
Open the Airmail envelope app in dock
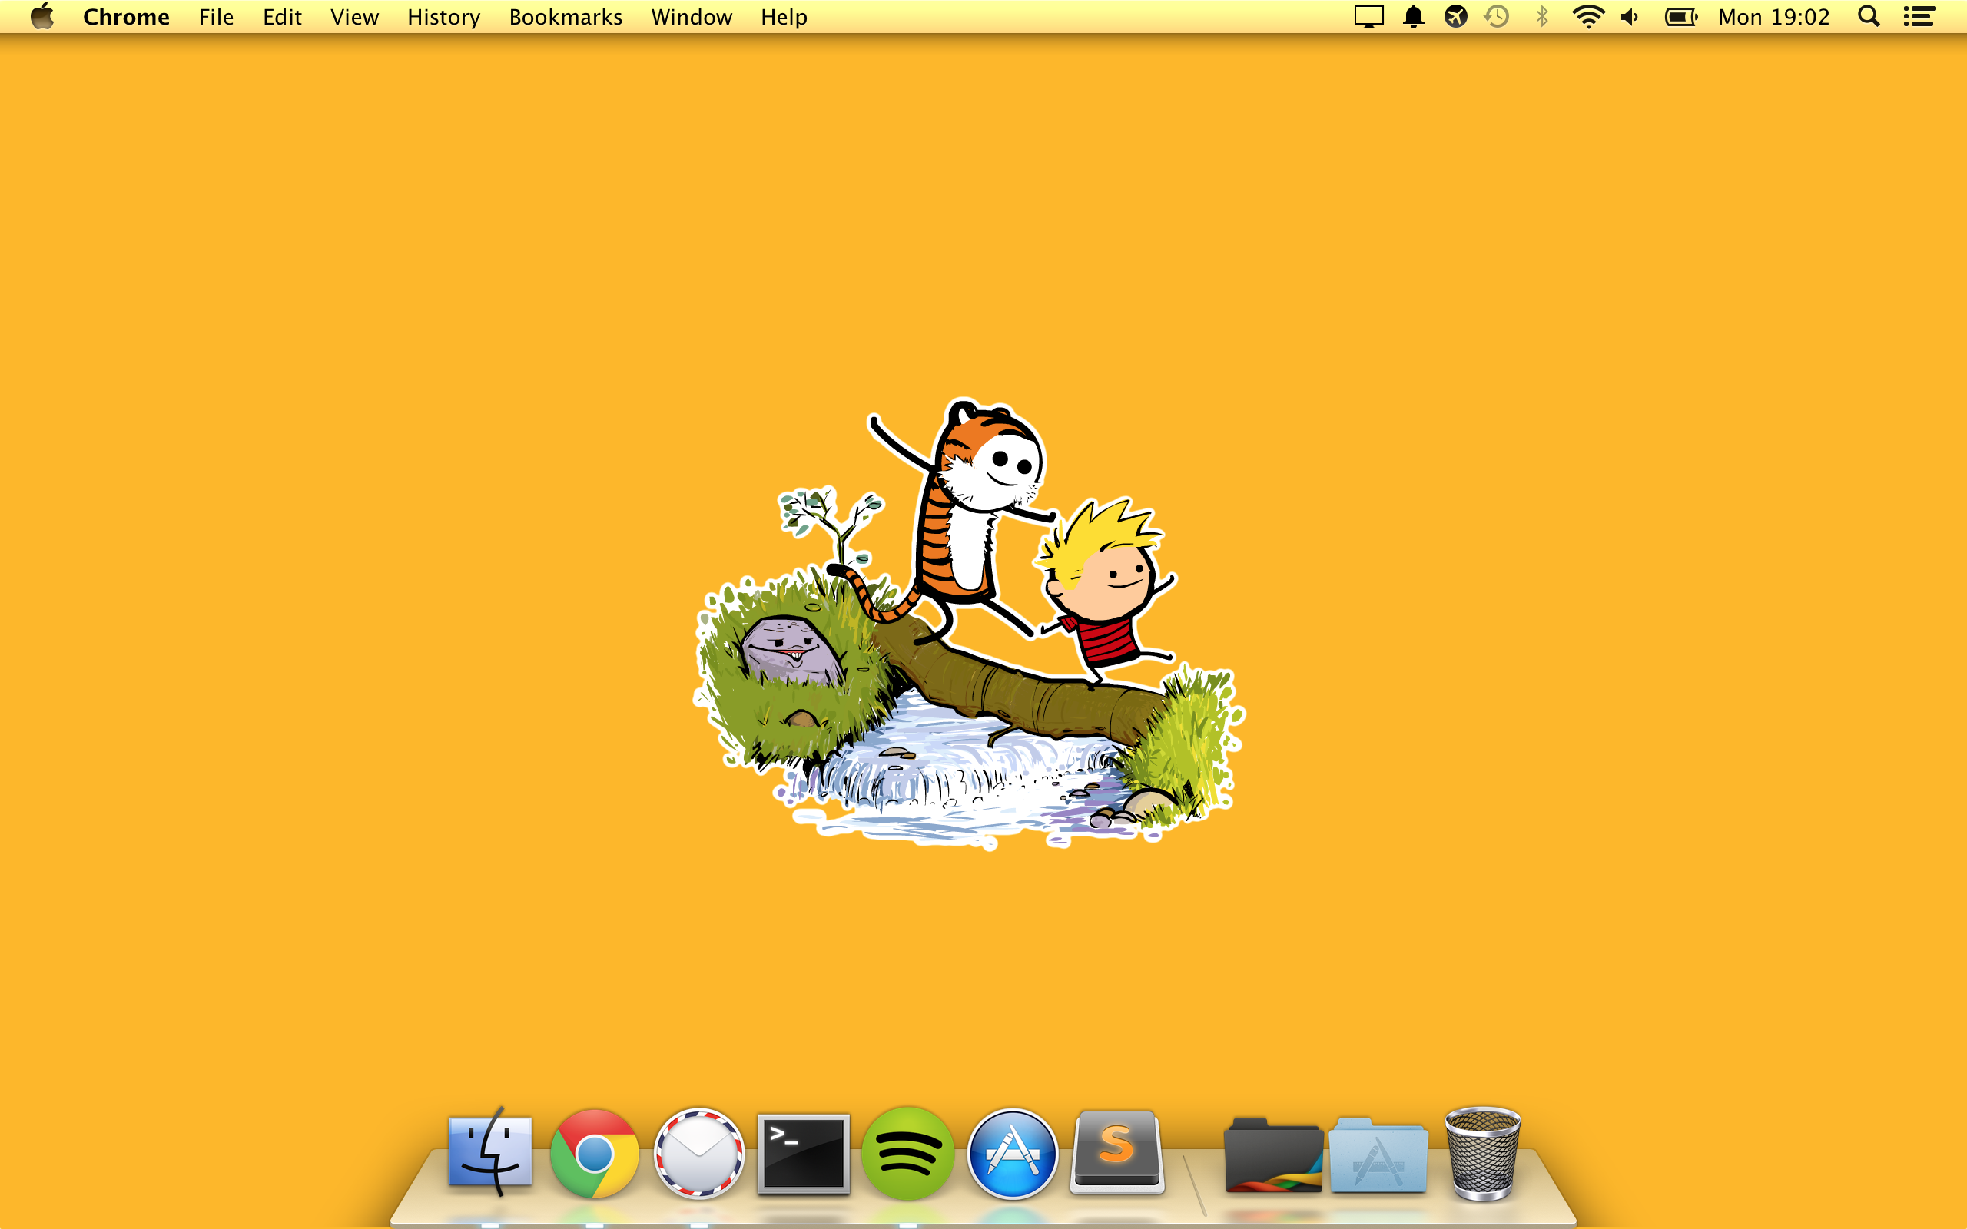tap(698, 1154)
